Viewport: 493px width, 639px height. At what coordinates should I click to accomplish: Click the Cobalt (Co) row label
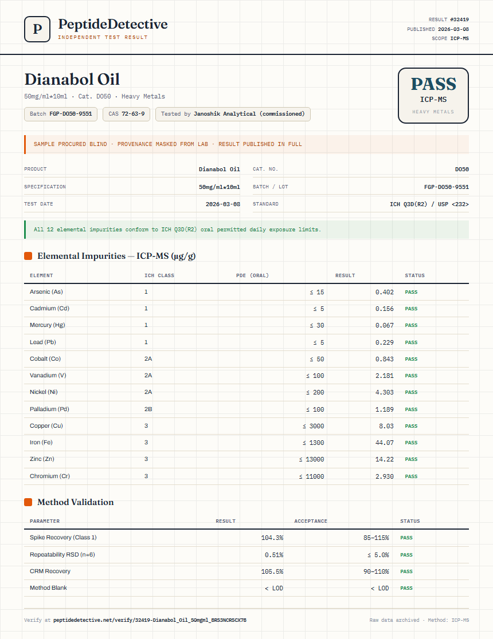coord(45,359)
